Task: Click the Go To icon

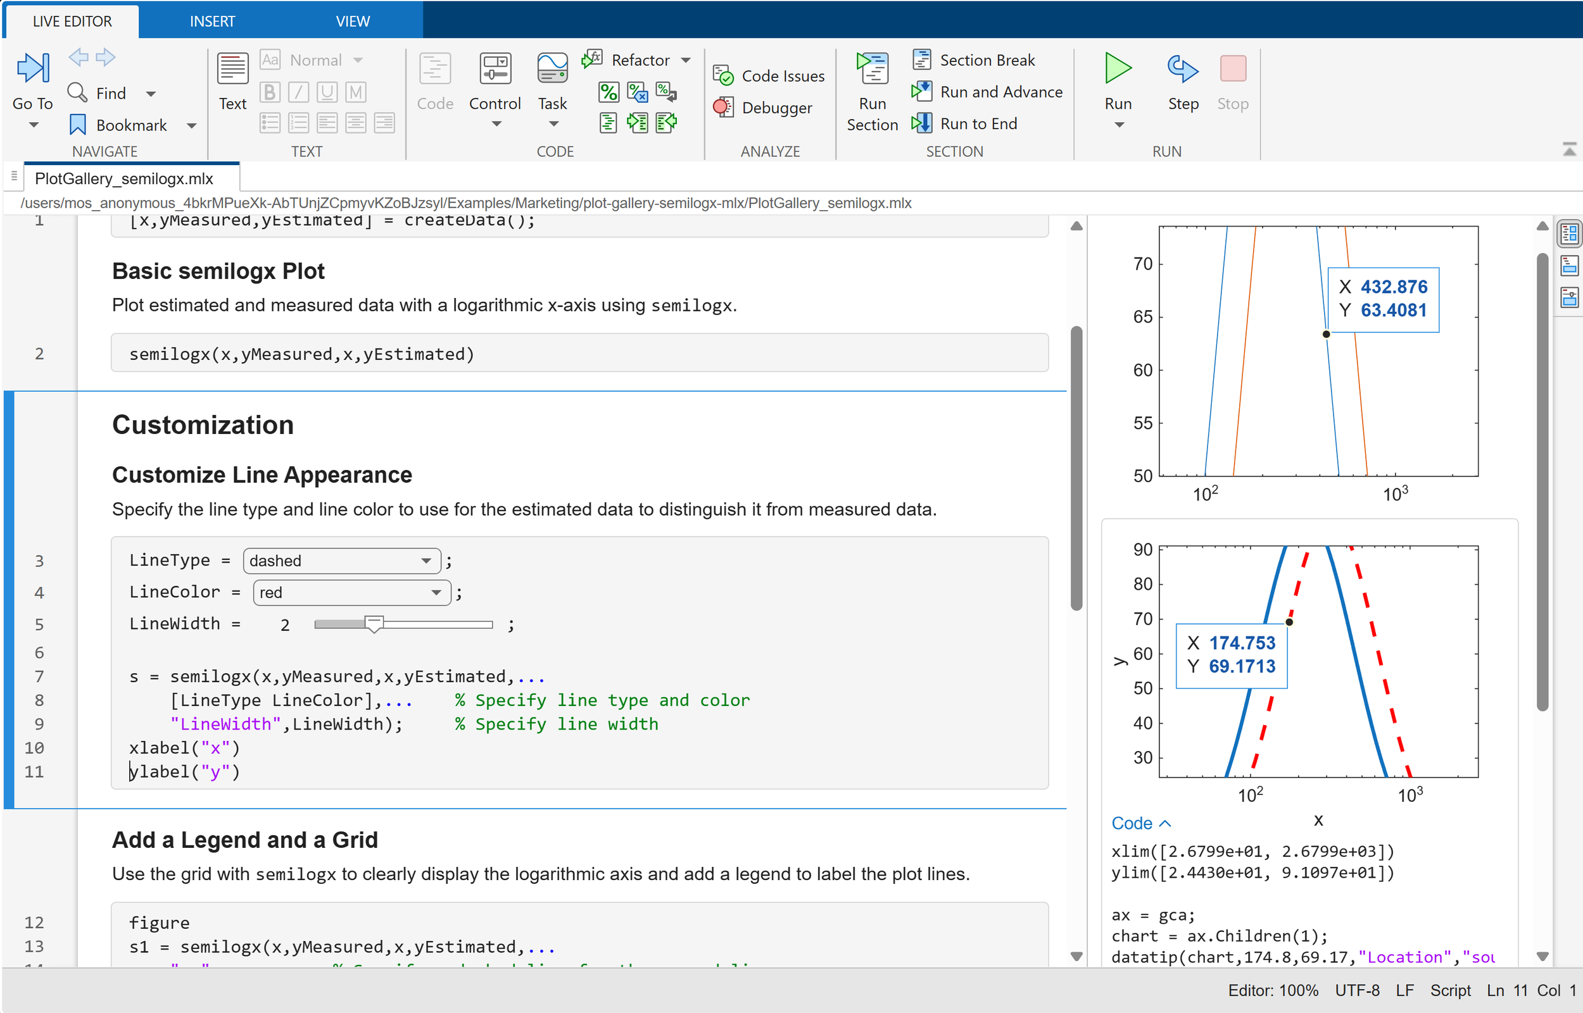Action: (33, 68)
